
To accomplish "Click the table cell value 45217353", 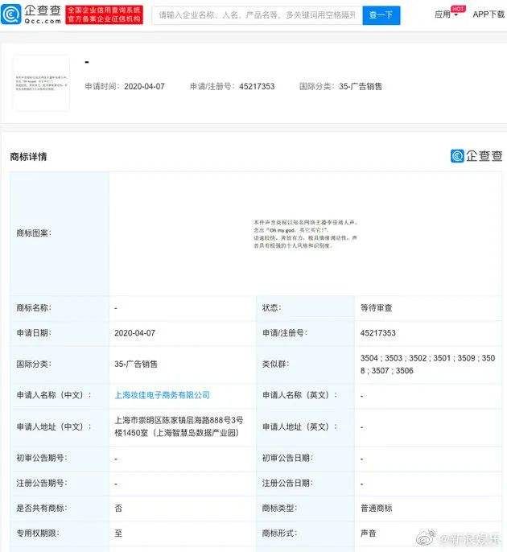I will pos(377,333).
